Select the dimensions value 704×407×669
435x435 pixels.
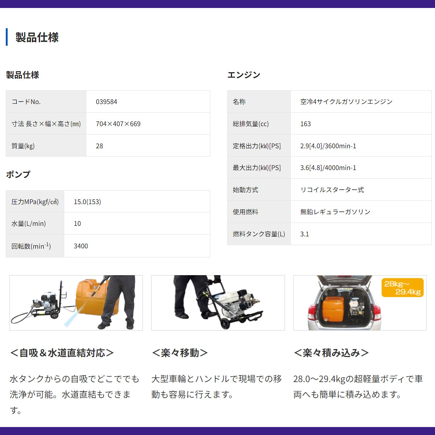pos(118,124)
